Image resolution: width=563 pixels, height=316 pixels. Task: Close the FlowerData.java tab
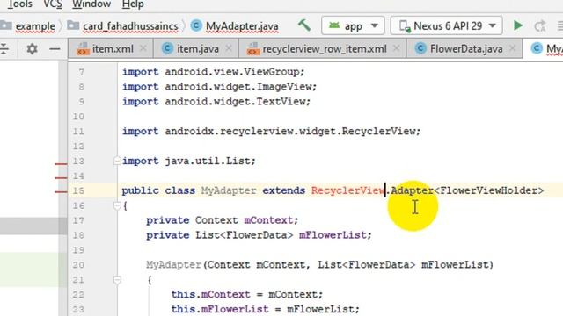tap(512, 48)
